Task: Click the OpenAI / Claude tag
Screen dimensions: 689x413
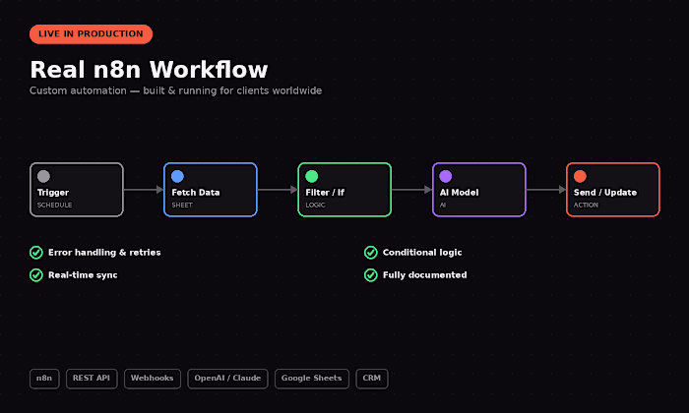Action: click(x=227, y=379)
